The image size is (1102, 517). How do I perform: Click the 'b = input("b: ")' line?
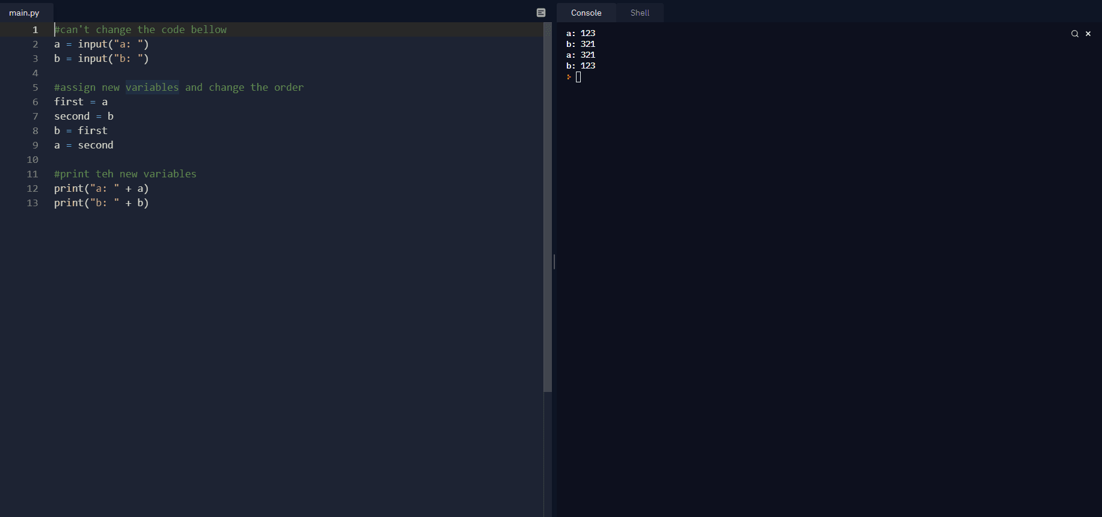click(x=101, y=58)
